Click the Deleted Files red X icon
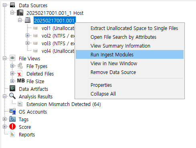This screenshot has width=196, height=148. click(20, 74)
